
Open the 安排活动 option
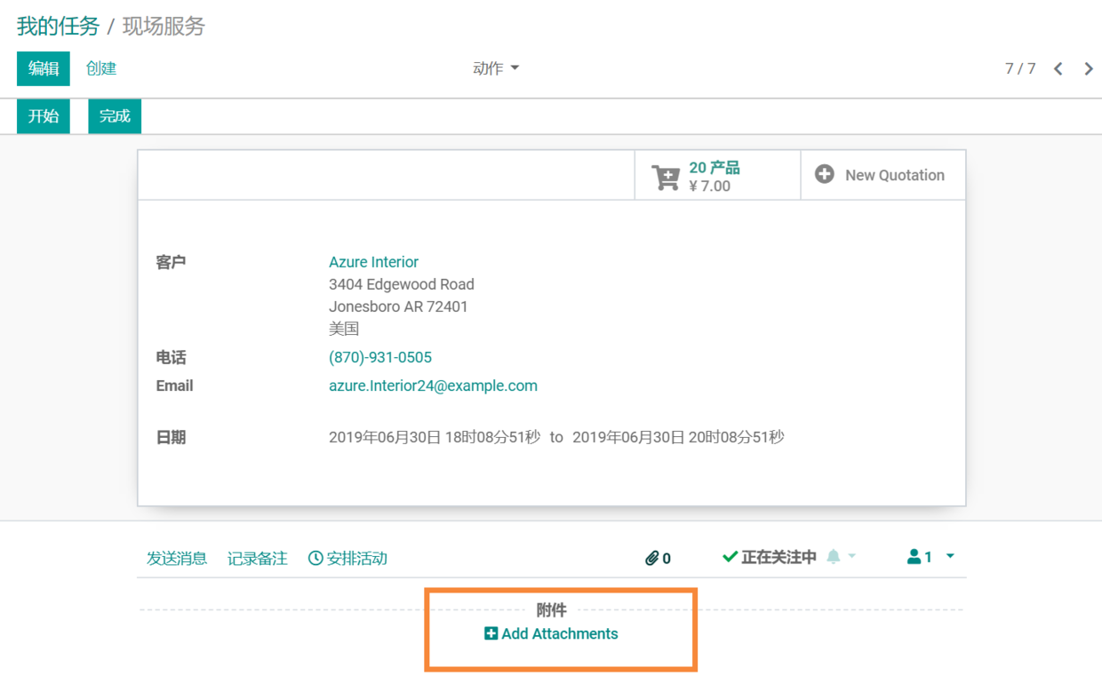(x=347, y=558)
